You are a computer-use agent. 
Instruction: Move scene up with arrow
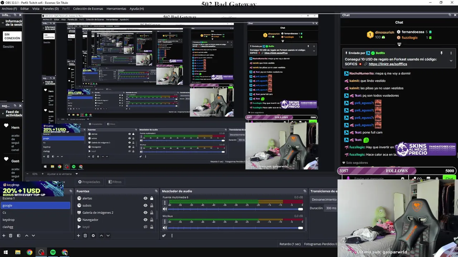[x=26, y=236]
